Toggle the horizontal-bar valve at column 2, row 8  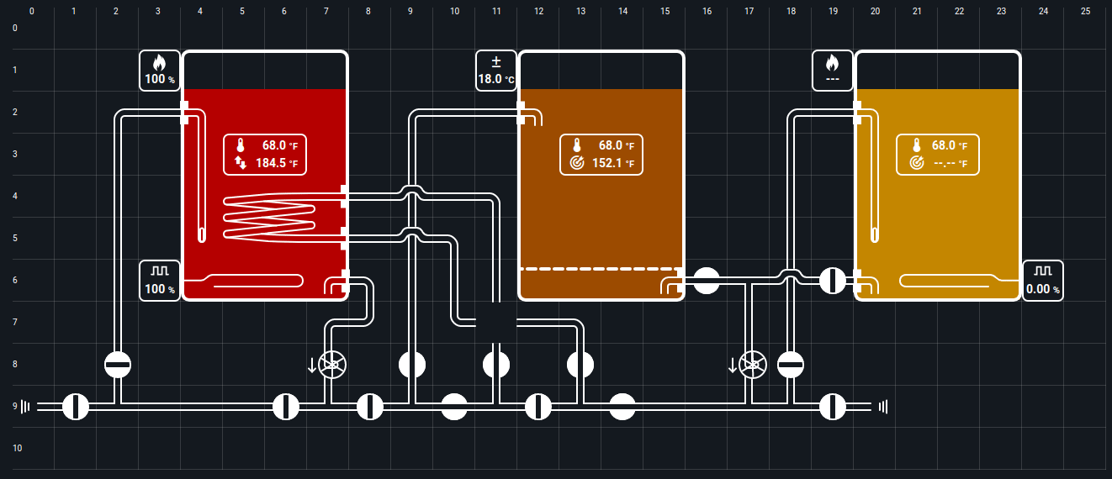click(x=118, y=365)
